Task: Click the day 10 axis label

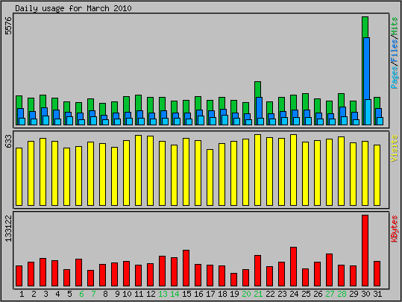Action: (127, 294)
